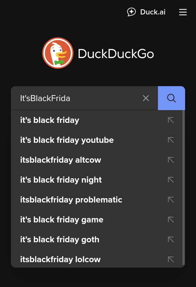Open the Duck.ai chat icon
The image size is (196, 287).
pyautogui.click(x=131, y=12)
